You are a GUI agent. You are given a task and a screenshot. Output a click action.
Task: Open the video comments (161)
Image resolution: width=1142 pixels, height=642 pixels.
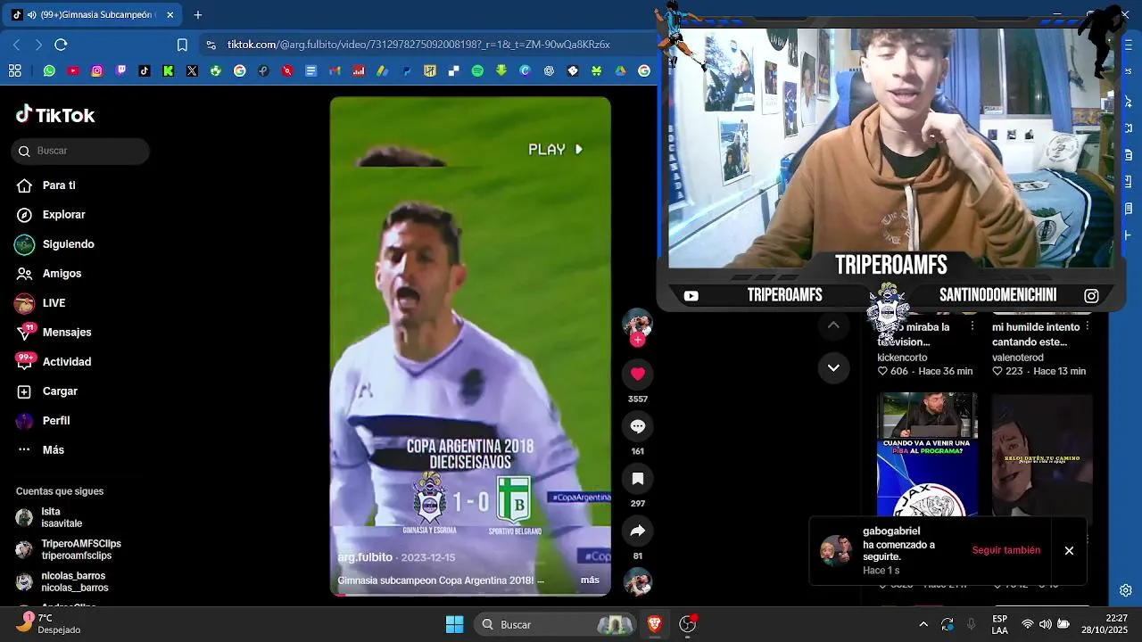637,426
